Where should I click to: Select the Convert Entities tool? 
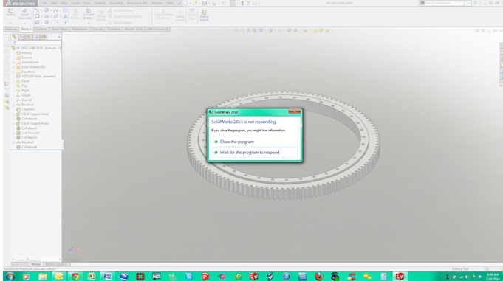(x=88, y=15)
